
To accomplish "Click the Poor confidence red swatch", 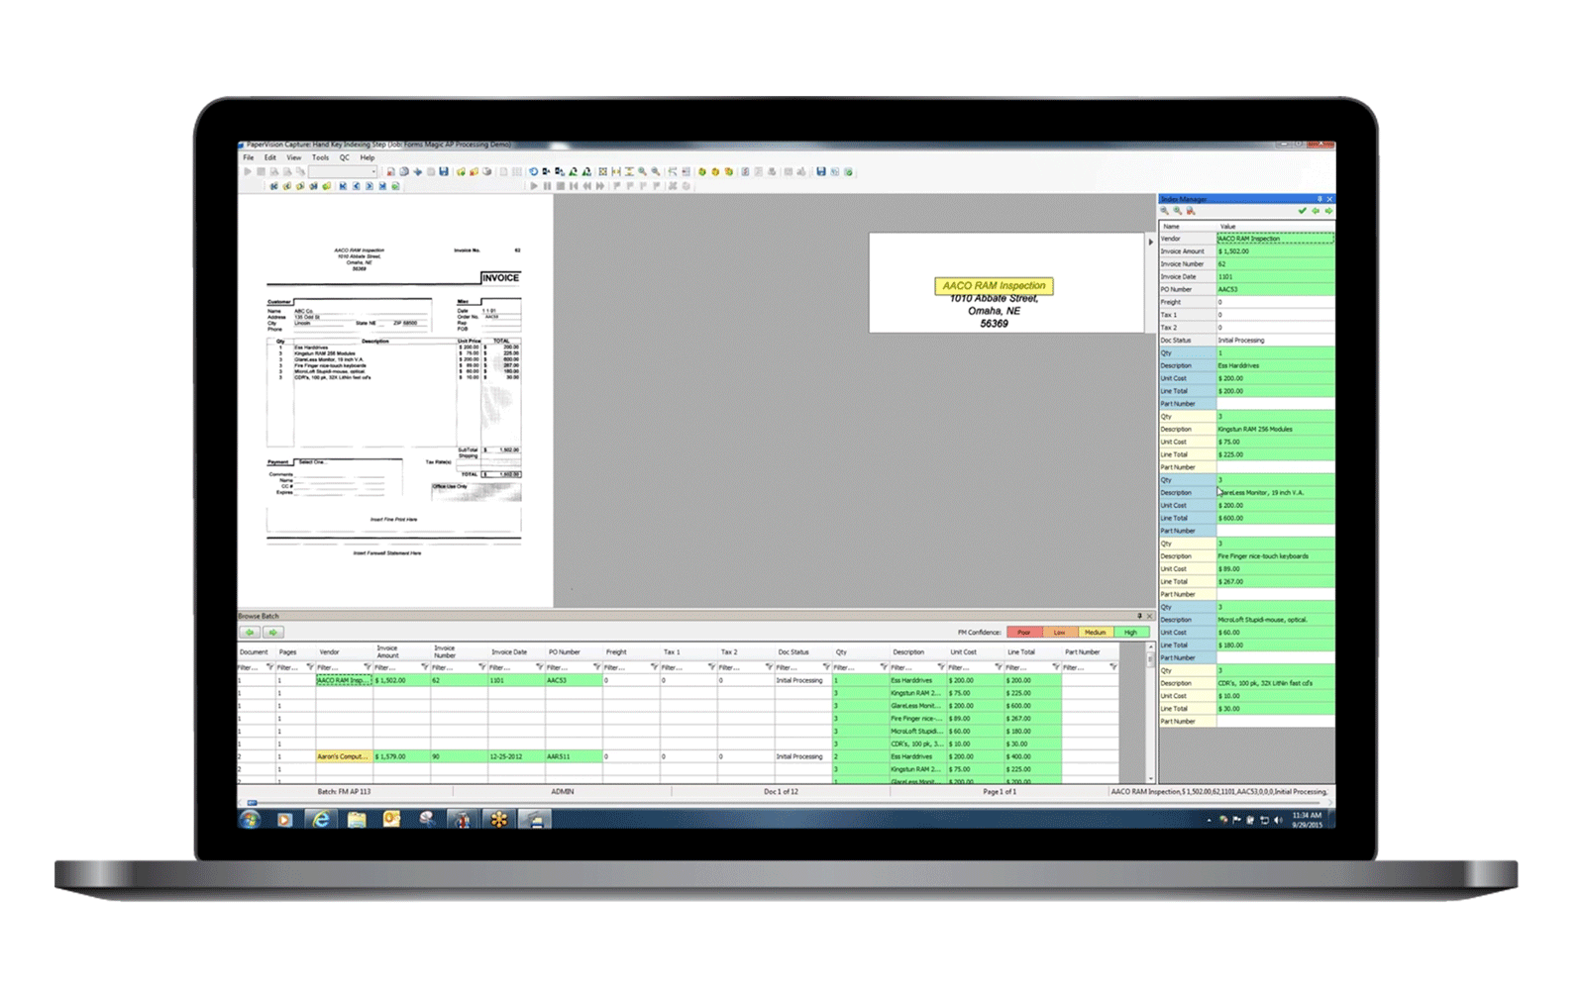I will click(1023, 633).
